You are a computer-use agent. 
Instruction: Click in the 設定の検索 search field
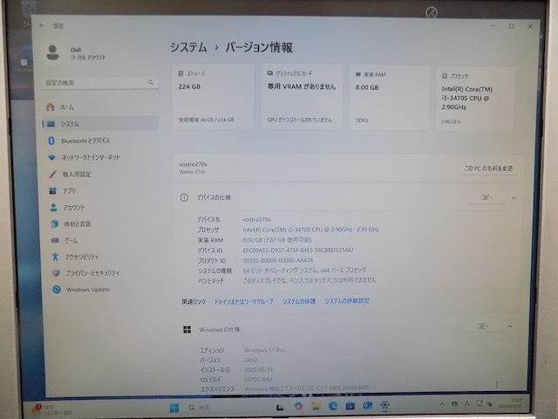pos(100,83)
